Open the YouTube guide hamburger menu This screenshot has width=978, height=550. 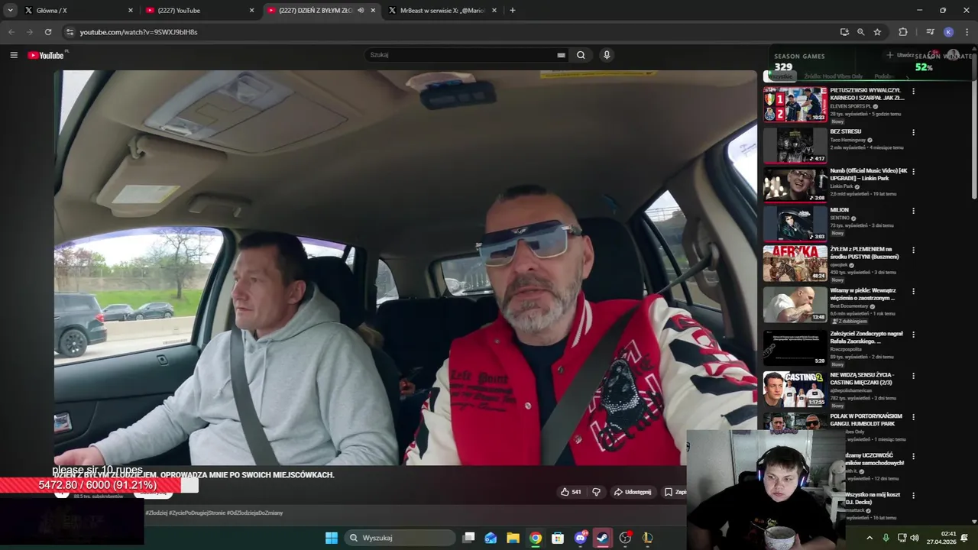[14, 55]
